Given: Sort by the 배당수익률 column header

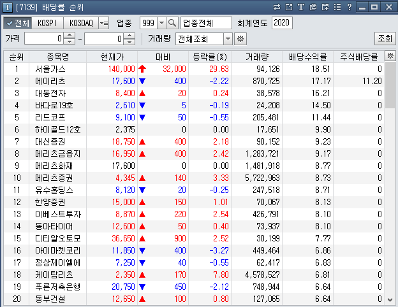Looking at the screenshot, I should 307,57.
